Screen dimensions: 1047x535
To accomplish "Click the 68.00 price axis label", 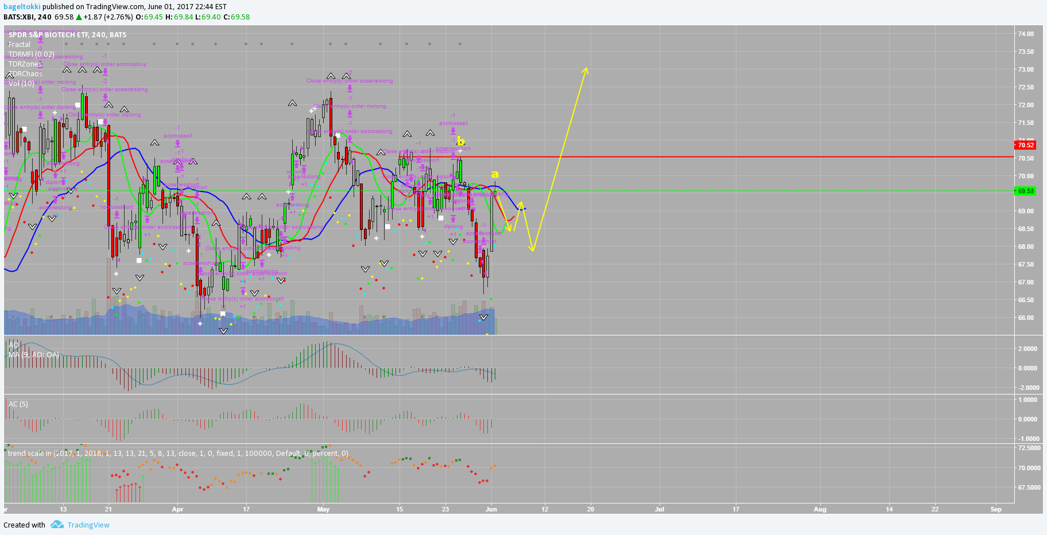I will 1026,247.
